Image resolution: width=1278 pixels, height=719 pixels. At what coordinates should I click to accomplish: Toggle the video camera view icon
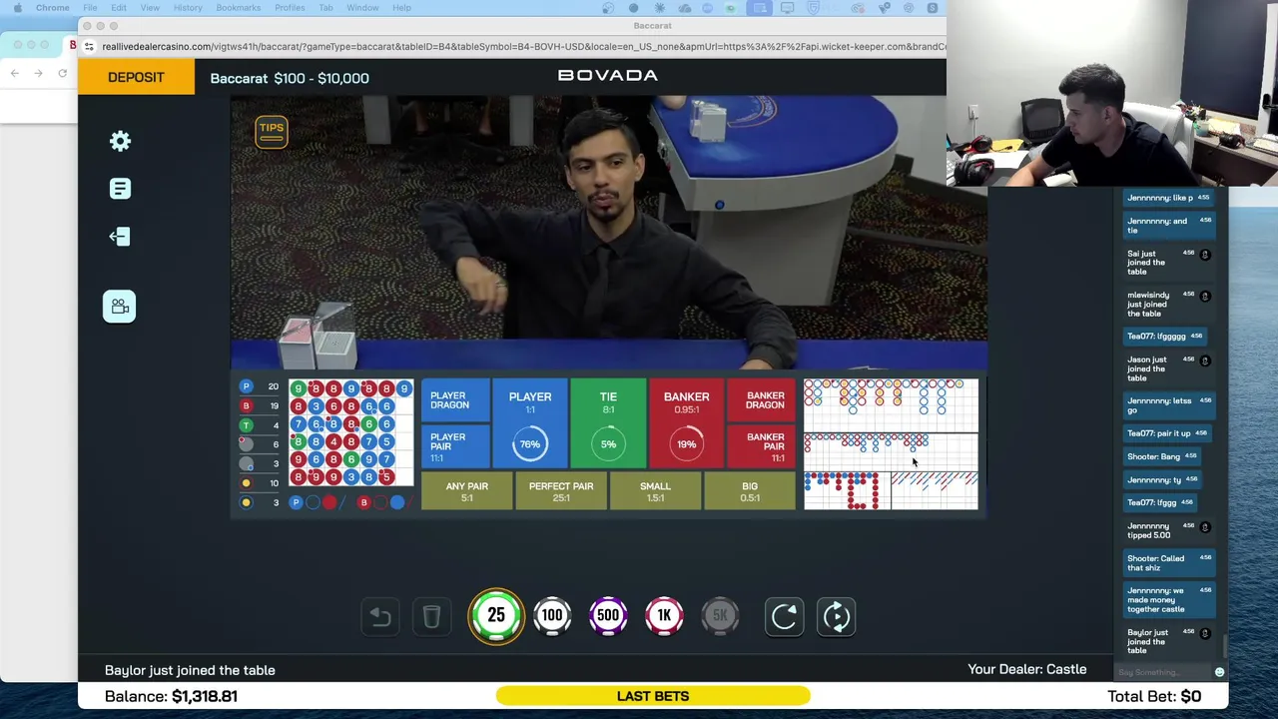coord(120,307)
